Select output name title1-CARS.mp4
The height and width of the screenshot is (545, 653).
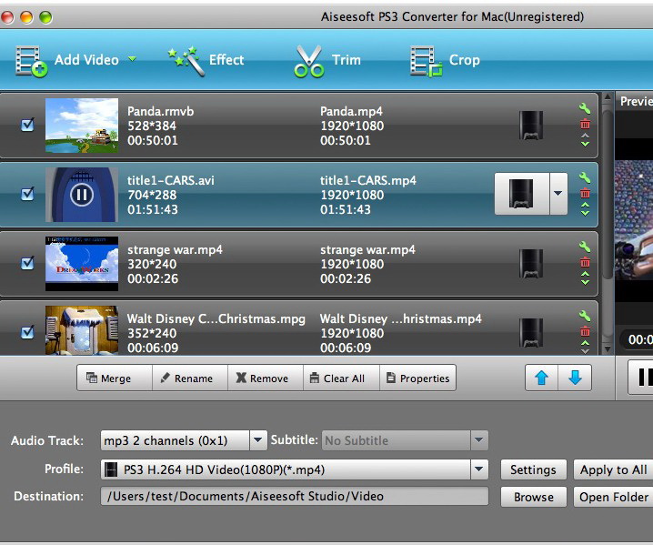pyautogui.click(x=368, y=180)
